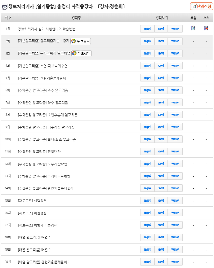
Task: Play lecture 4 in wmv format
Action: coord(175,66)
